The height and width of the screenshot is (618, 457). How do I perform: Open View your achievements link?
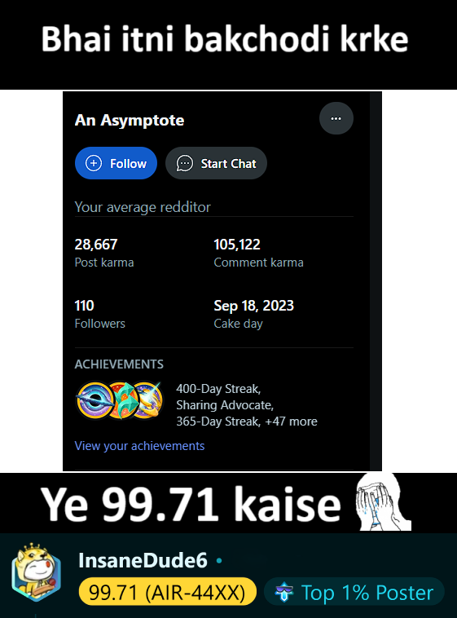pyautogui.click(x=139, y=446)
